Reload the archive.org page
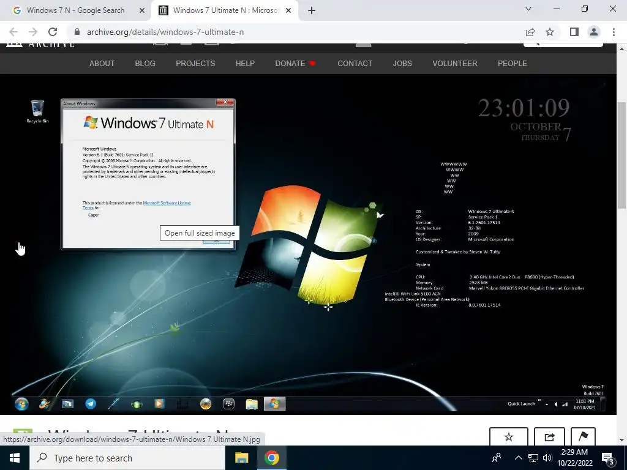Screen dimensions: 627x470 click(x=53, y=32)
